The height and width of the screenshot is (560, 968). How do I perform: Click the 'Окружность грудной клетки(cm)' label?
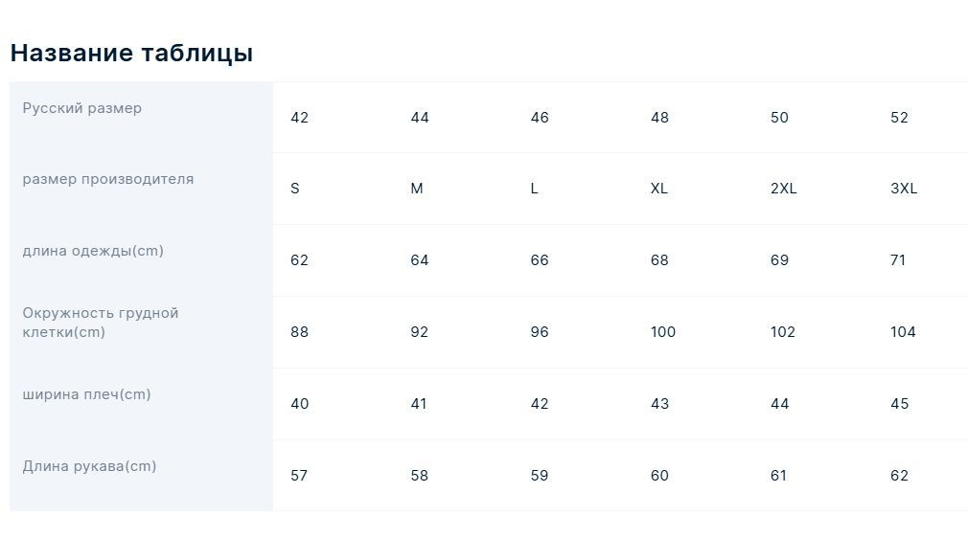[x=101, y=323]
